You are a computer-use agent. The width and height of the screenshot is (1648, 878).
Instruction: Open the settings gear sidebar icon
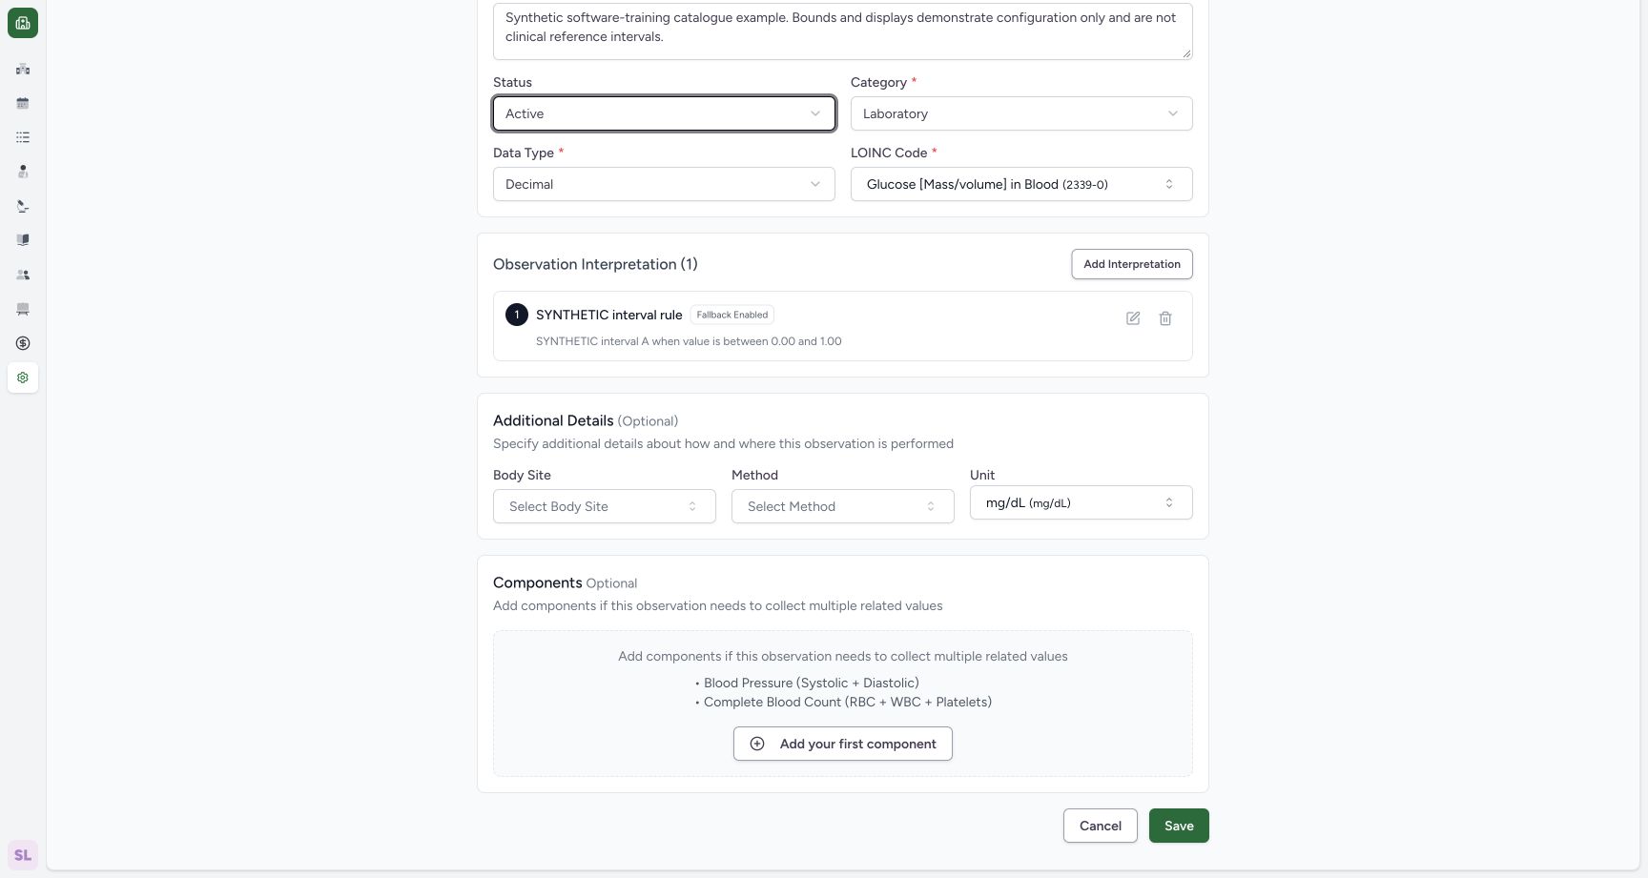pos(23,378)
